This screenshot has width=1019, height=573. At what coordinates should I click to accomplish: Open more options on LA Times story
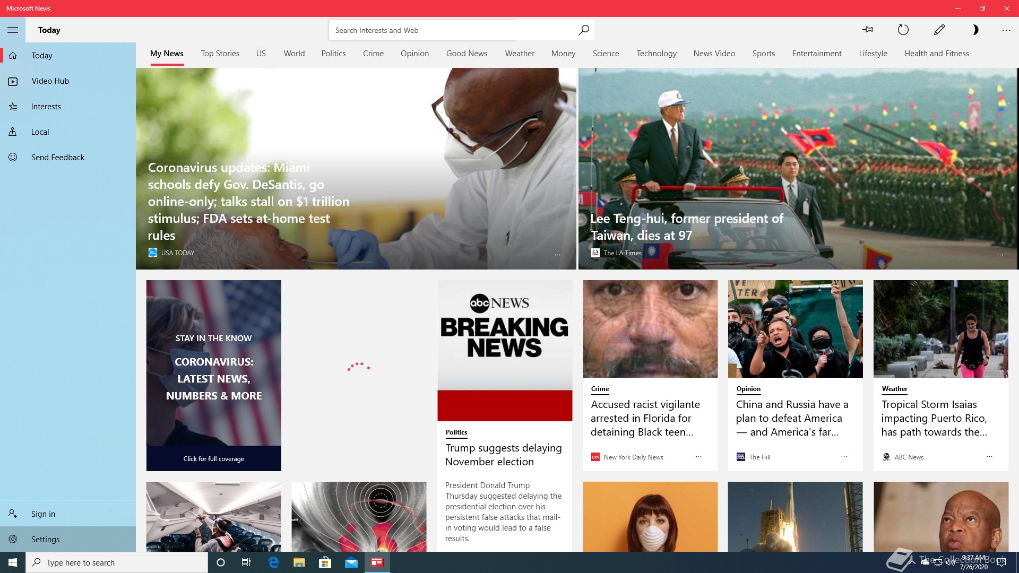coord(1000,255)
